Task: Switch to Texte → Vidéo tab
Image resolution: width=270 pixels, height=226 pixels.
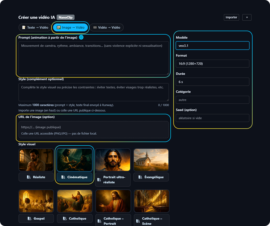Action: coord(35,27)
